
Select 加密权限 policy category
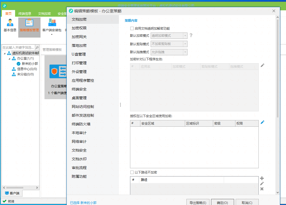point(93,28)
